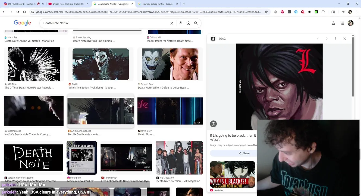Open Google account avatar on page
361x196 pixels.
(351, 23)
